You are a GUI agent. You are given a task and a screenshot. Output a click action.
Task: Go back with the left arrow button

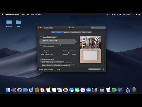coord(45,28)
